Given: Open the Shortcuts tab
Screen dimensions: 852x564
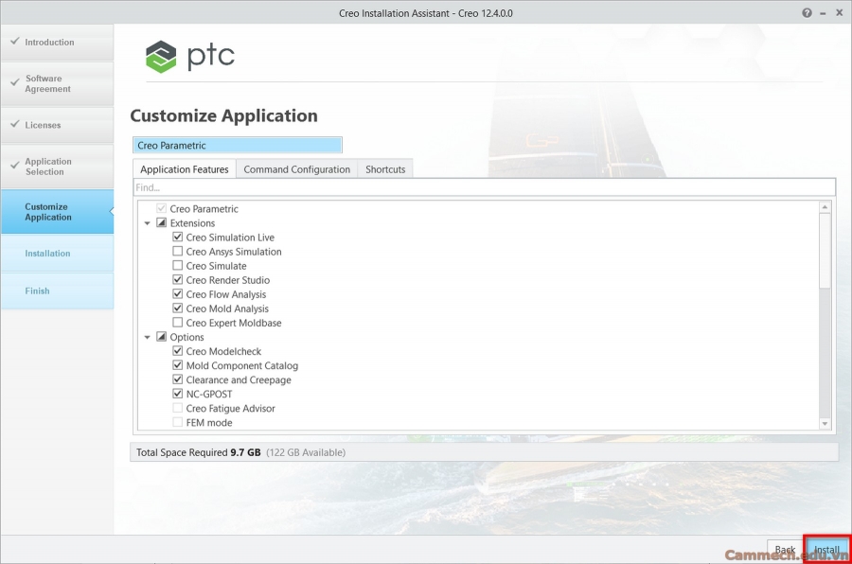Looking at the screenshot, I should tap(385, 168).
